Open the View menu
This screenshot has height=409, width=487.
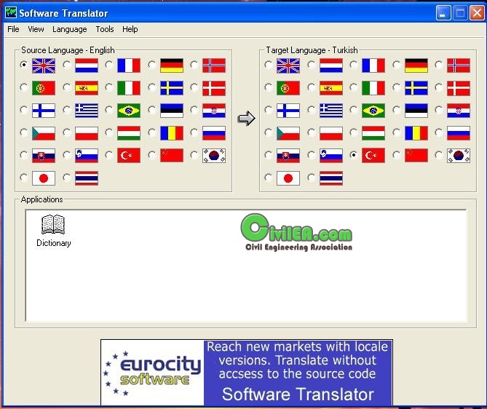tap(36, 29)
